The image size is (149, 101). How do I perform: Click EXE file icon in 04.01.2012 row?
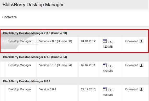pos(105,41)
